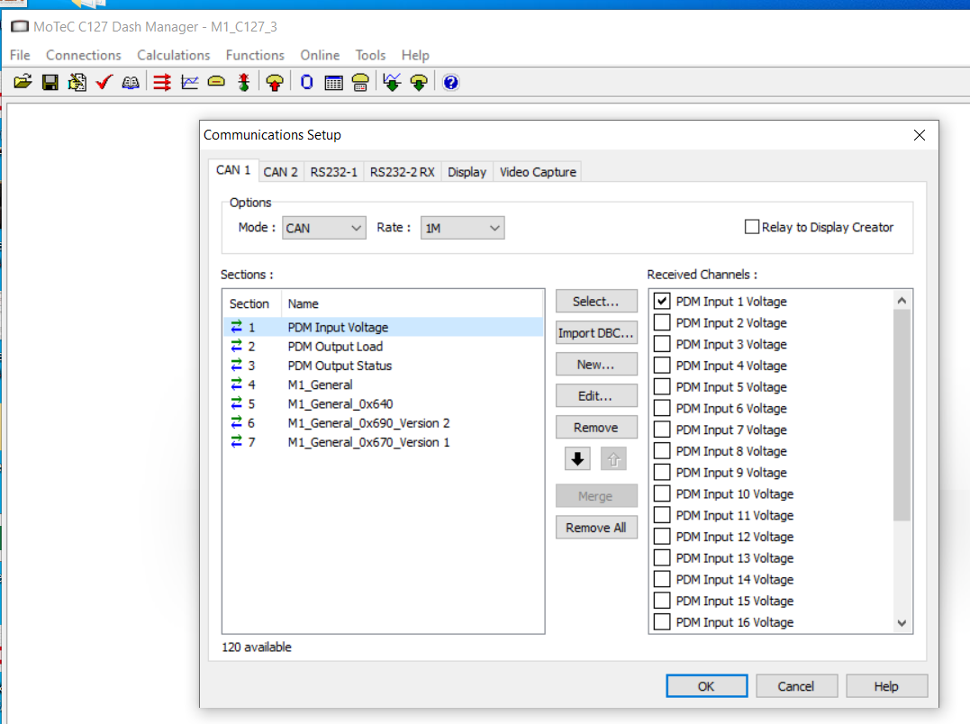Switch to the RS232-1 tab
Viewport: 970px width, 724px height.
pos(334,172)
